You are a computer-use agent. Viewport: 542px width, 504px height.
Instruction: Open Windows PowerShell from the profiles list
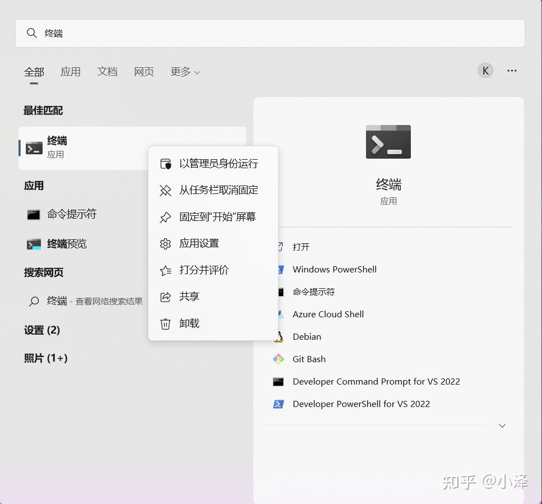[334, 269]
